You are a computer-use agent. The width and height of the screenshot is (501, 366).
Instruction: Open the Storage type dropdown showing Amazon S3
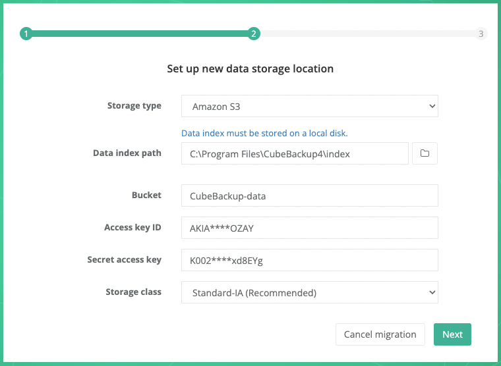[309, 106]
